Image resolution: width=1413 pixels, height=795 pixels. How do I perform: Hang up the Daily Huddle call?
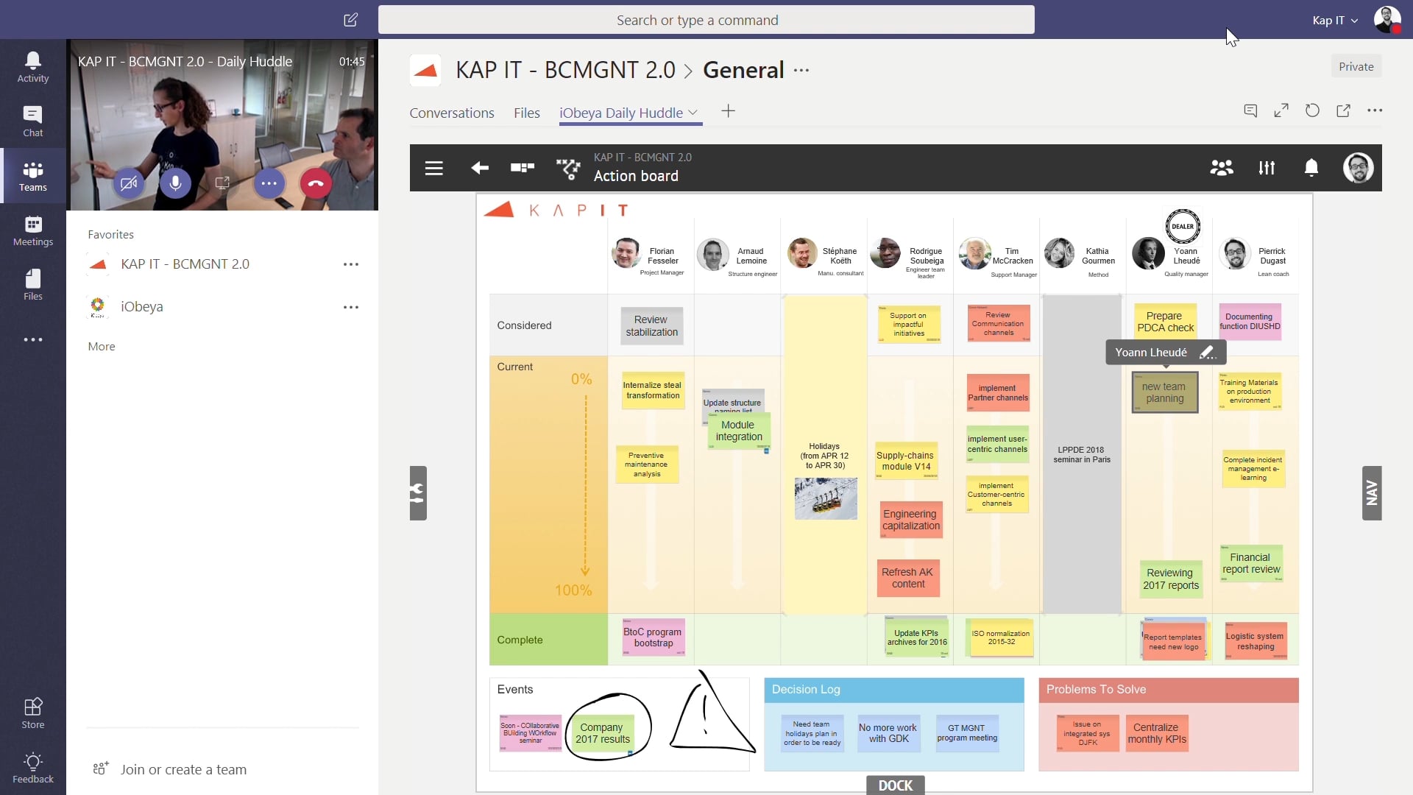316,183
